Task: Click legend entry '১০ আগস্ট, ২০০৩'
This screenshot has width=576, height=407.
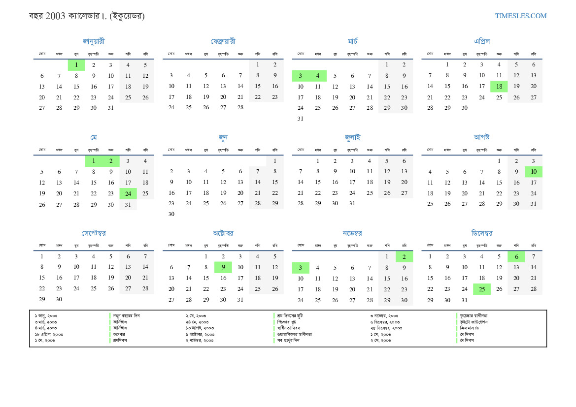Action: [200, 328]
